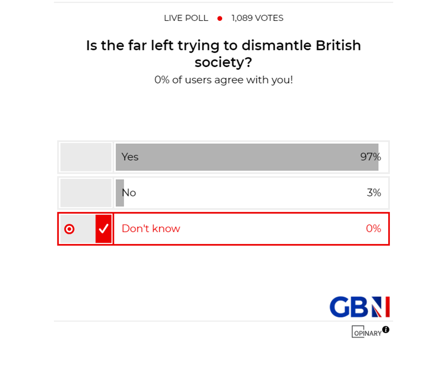Click the red target radio icon
The height and width of the screenshot is (371, 426).
pos(69,229)
